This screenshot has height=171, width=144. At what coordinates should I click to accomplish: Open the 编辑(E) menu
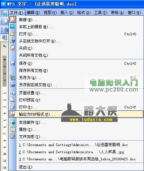tap(33, 13)
